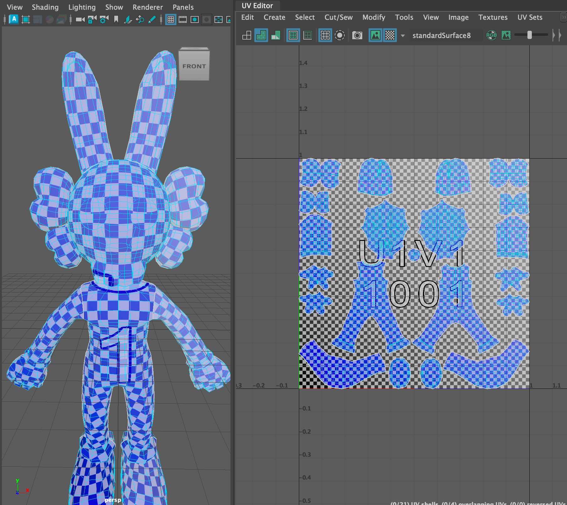Toggle the resolution gate display
The width and height of the screenshot is (567, 505).
[x=195, y=19]
